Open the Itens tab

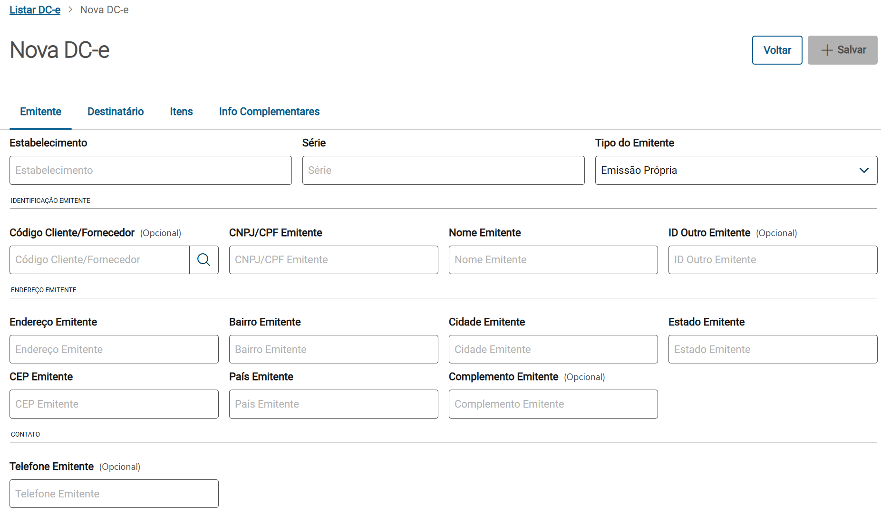coord(181,112)
